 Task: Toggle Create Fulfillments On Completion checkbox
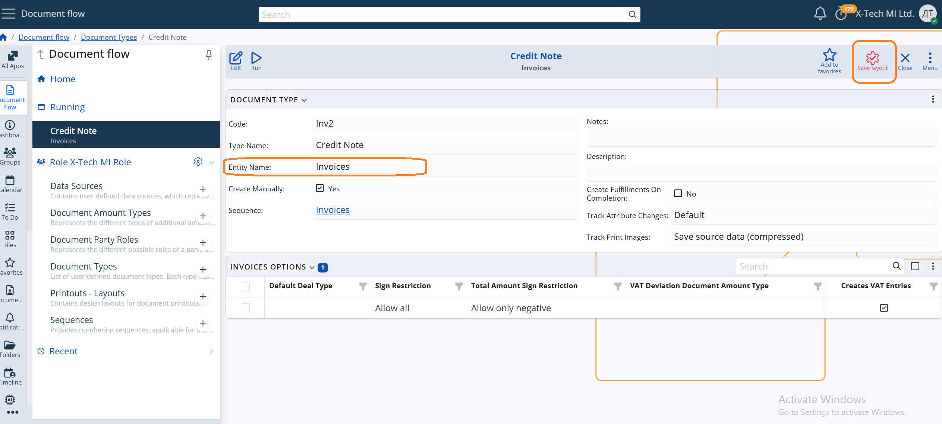[x=678, y=193]
